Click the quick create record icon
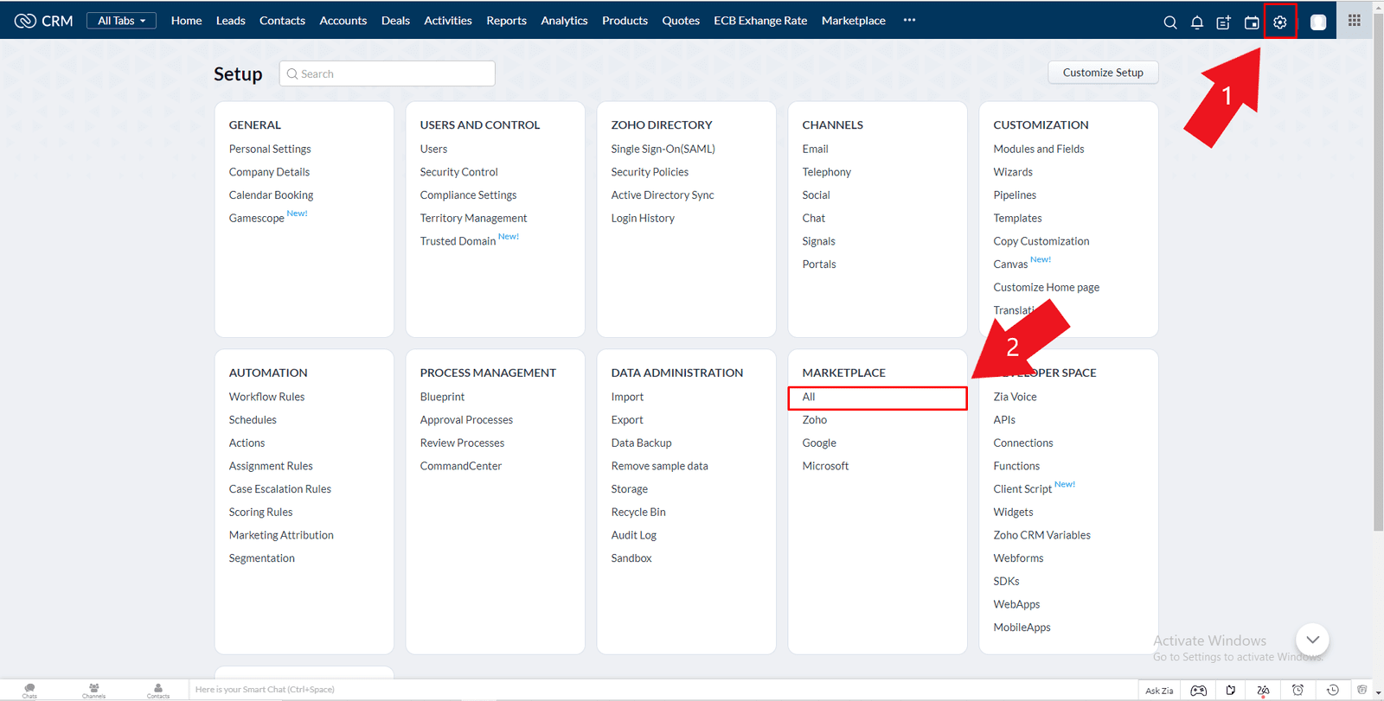 [x=1224, y=22]
